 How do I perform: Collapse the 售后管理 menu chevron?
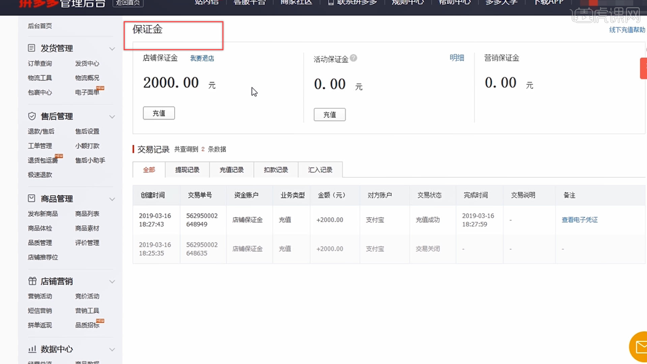(112, 117)
